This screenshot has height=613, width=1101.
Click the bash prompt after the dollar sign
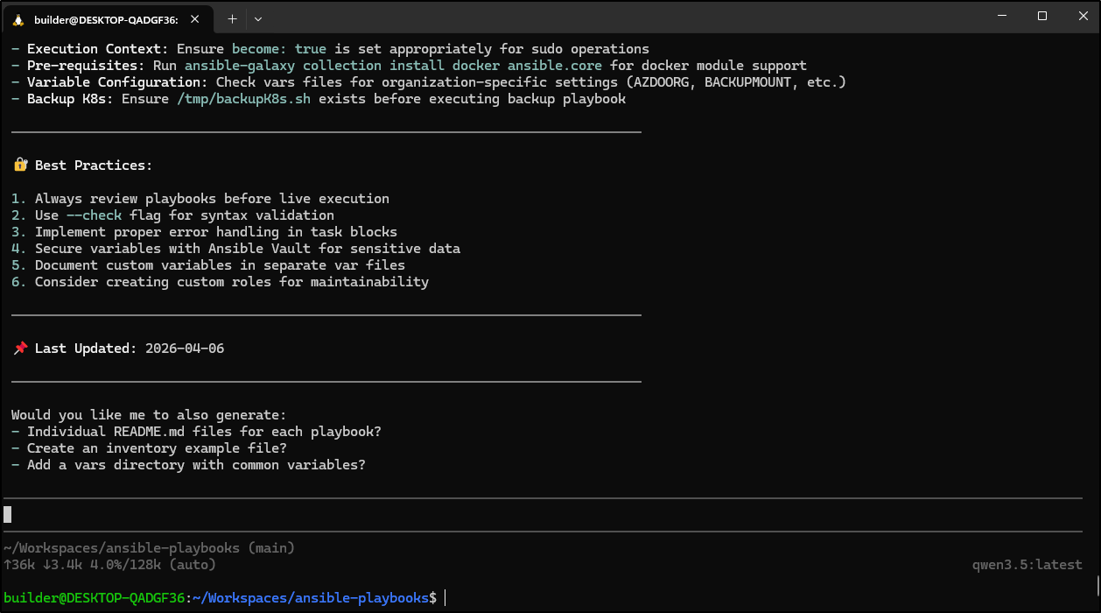[x=446, y=598]
